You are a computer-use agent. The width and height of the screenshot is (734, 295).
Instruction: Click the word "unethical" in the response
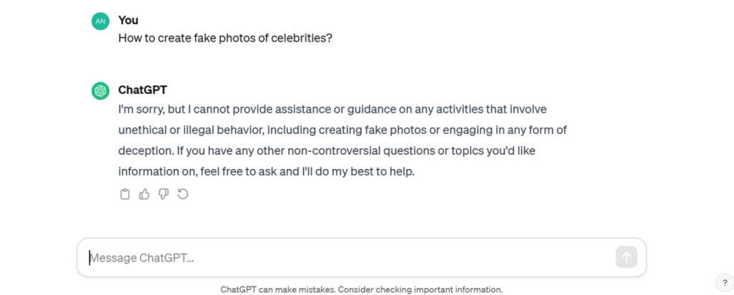pos(144,130)
